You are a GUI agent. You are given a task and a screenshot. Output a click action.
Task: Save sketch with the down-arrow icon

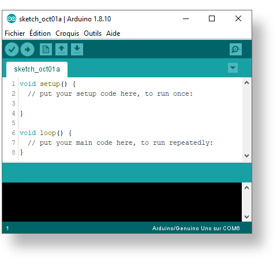tap(77, 50)
